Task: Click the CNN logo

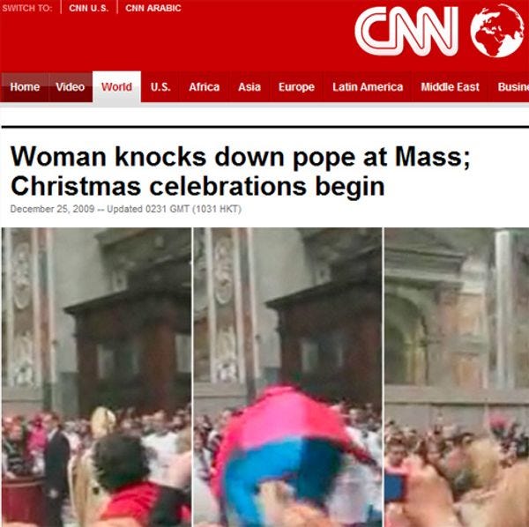Action: click(406, 31)
